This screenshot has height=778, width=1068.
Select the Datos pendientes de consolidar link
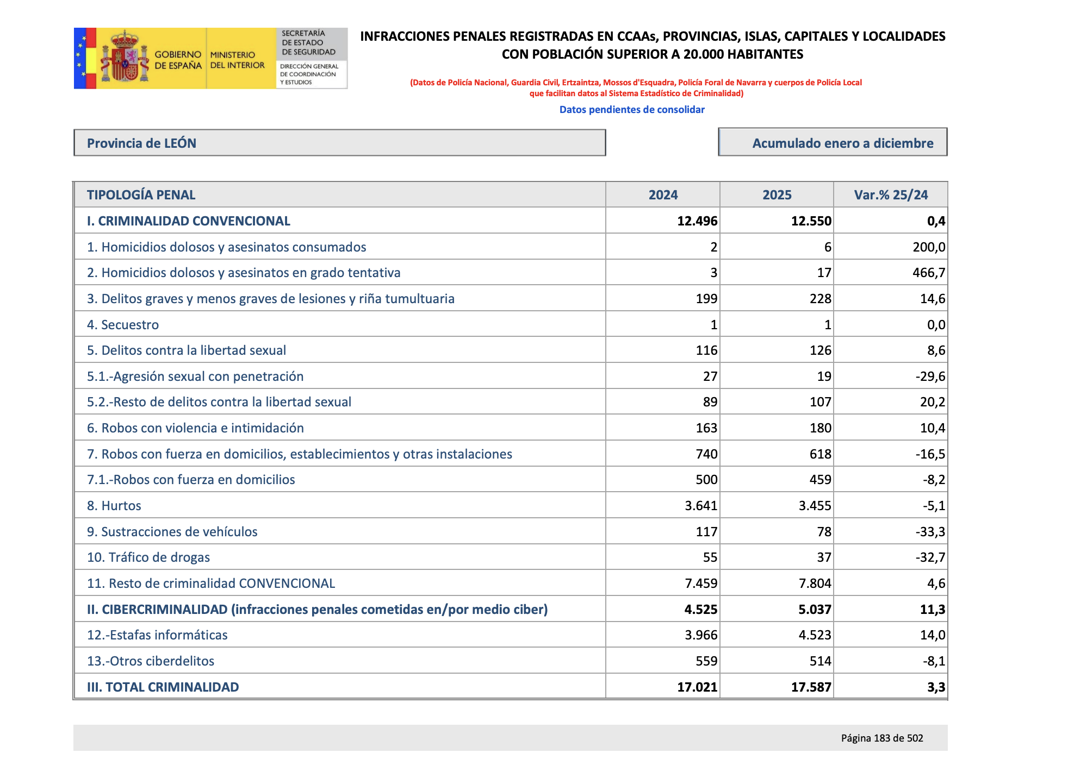pos(632,109)
